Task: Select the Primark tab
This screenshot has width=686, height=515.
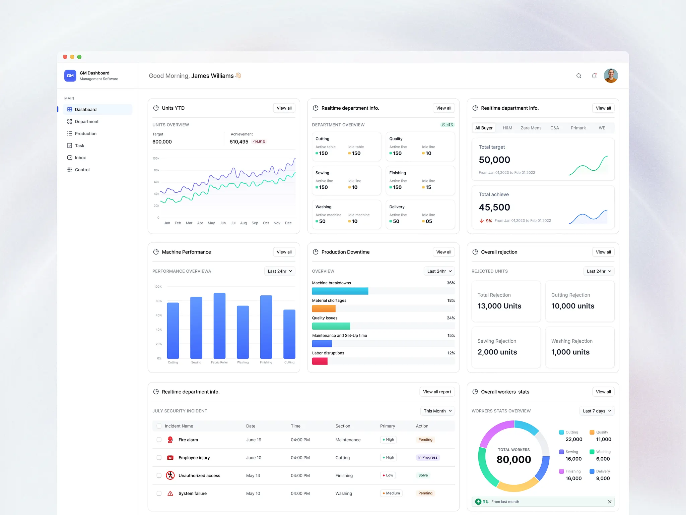Action: tap(578, 128)
